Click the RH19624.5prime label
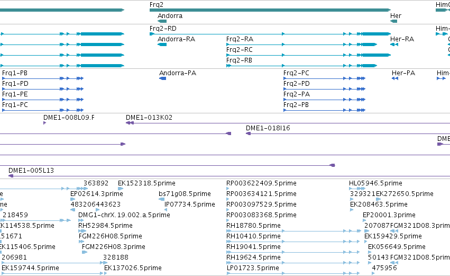 click(x=253, y=257)
